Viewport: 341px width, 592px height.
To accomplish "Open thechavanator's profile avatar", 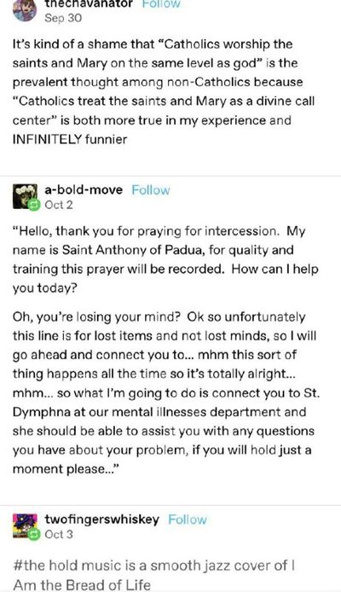I will point(25,10).
